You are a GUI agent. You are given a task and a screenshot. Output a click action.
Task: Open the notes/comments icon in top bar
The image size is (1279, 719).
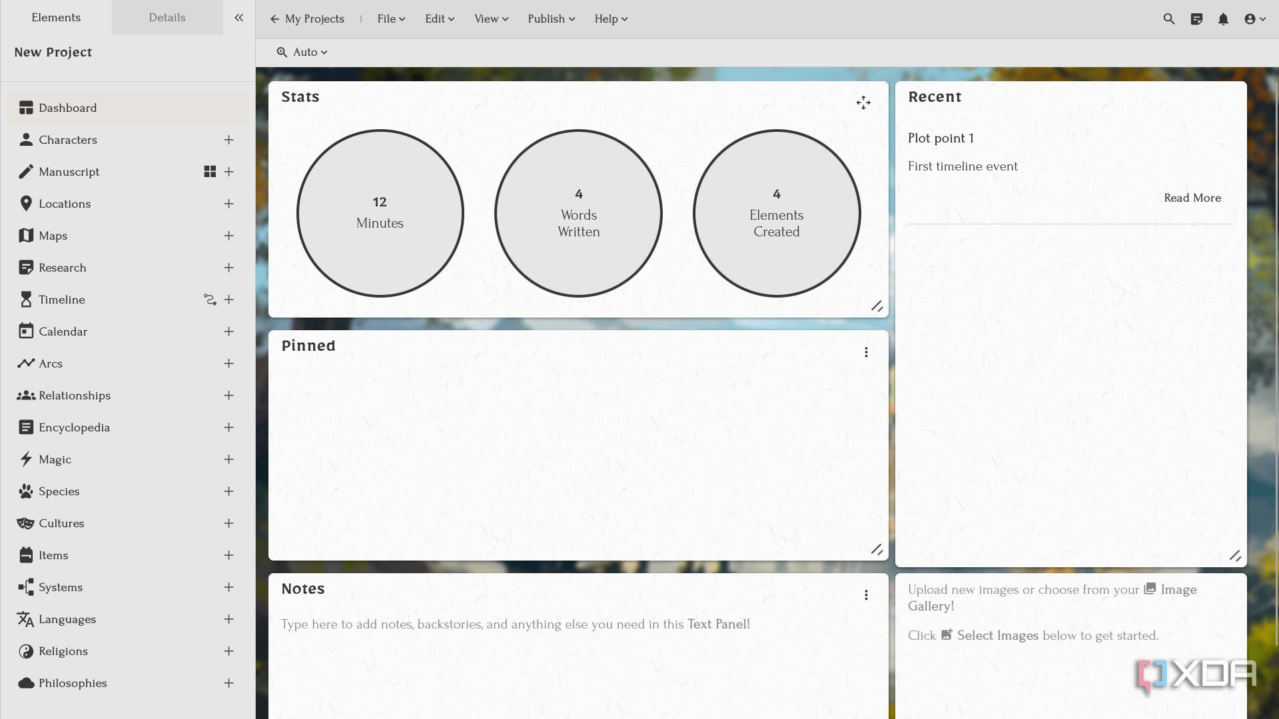[x=1196, y=19]
